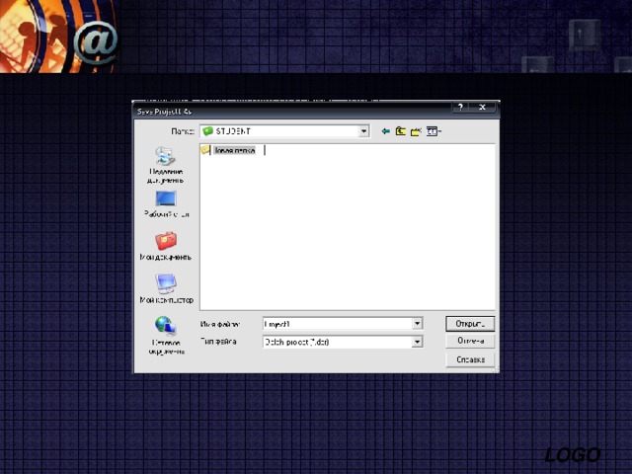Click the Delphi project file type field
The height and width of the screenshot is (474, 632).
click(336, 342)
